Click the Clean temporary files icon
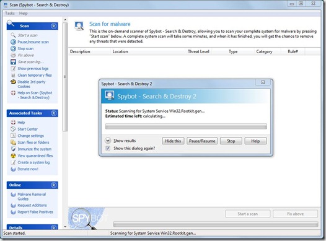 tap(13, 75)
